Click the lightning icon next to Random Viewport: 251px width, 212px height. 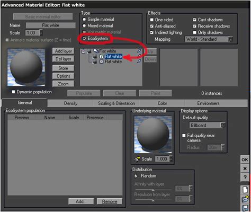(136, 176)
